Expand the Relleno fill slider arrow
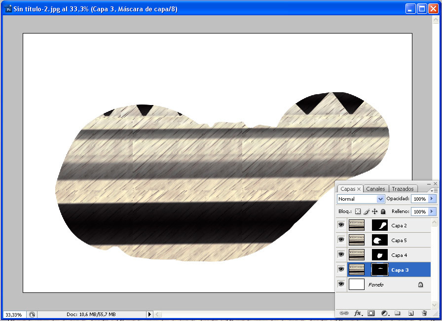Viewport: 442px width, 321px height. (433, 212)
